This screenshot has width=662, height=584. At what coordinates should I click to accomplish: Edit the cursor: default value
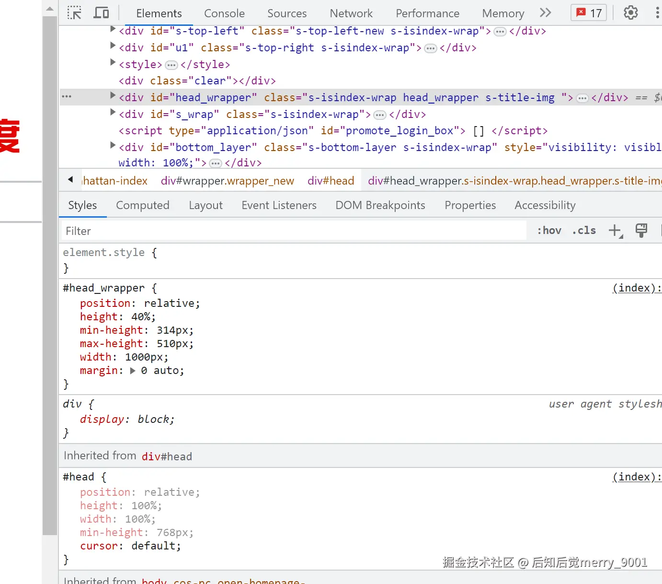(153, 546)
